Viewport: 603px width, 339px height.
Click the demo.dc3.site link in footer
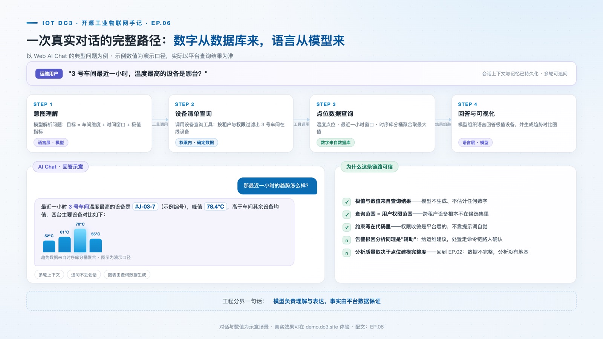pyautogui.click(x=322, y=327)
